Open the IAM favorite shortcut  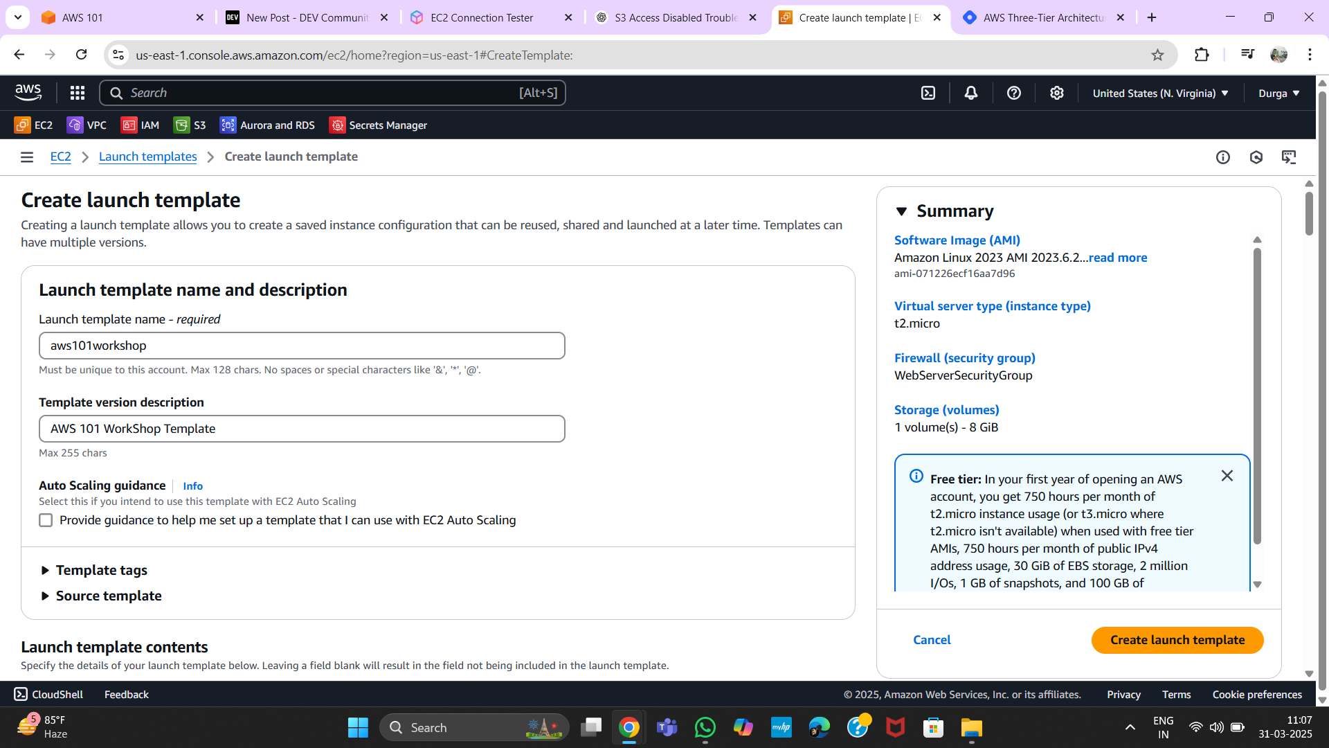tap(140, 125)
